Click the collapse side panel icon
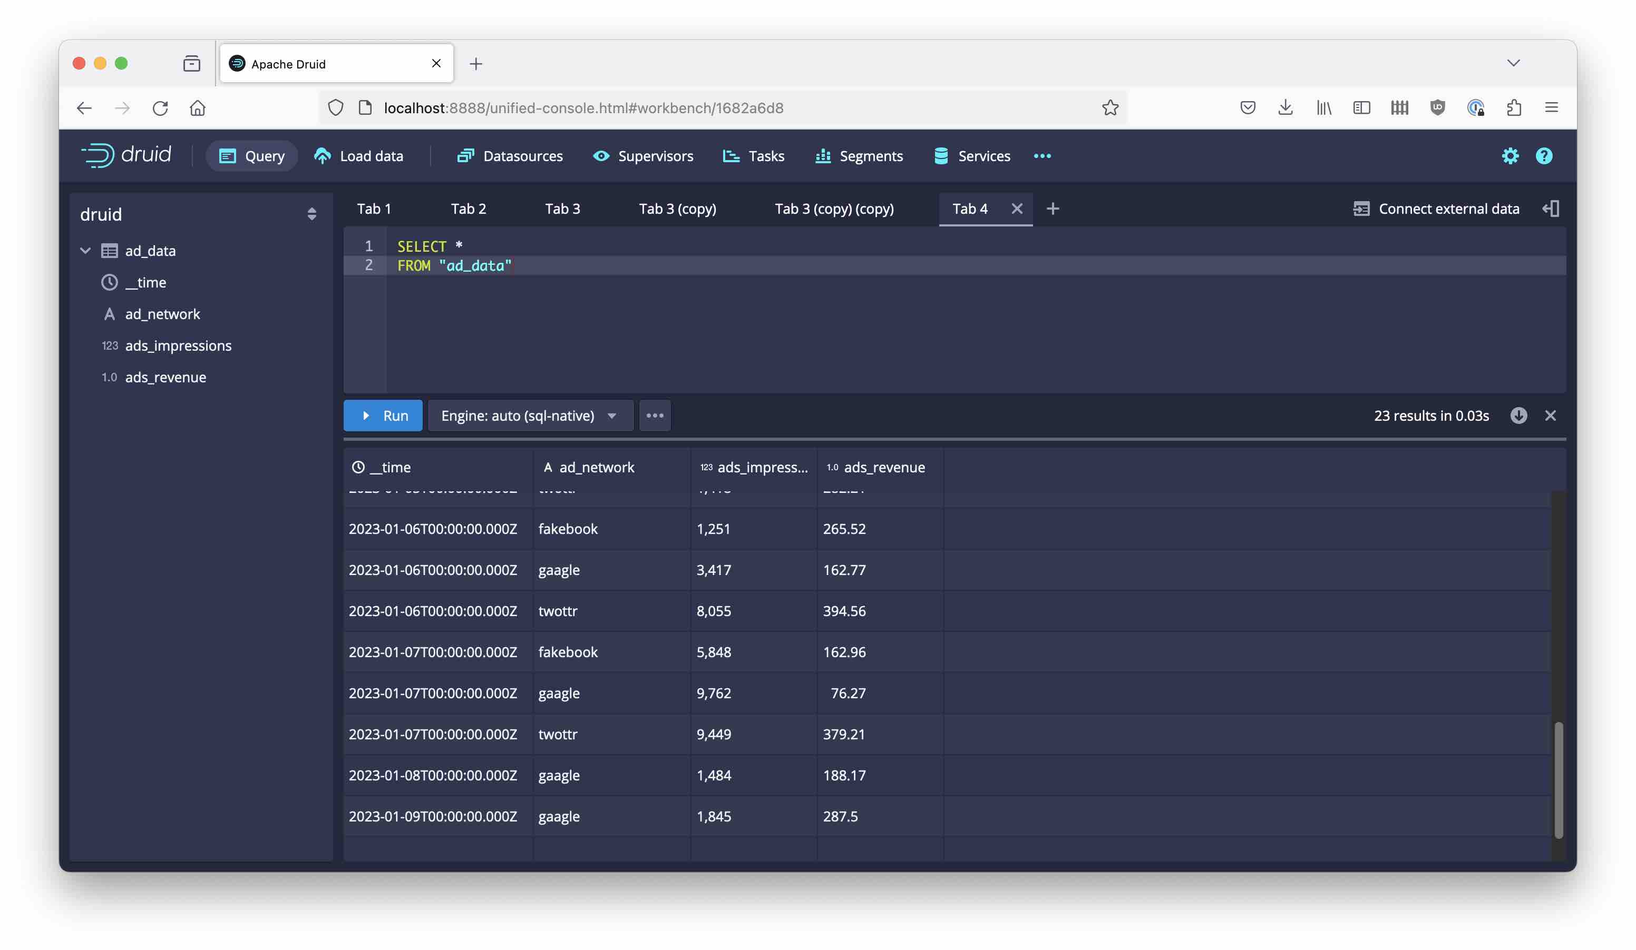 click(x=1550, y=208)
